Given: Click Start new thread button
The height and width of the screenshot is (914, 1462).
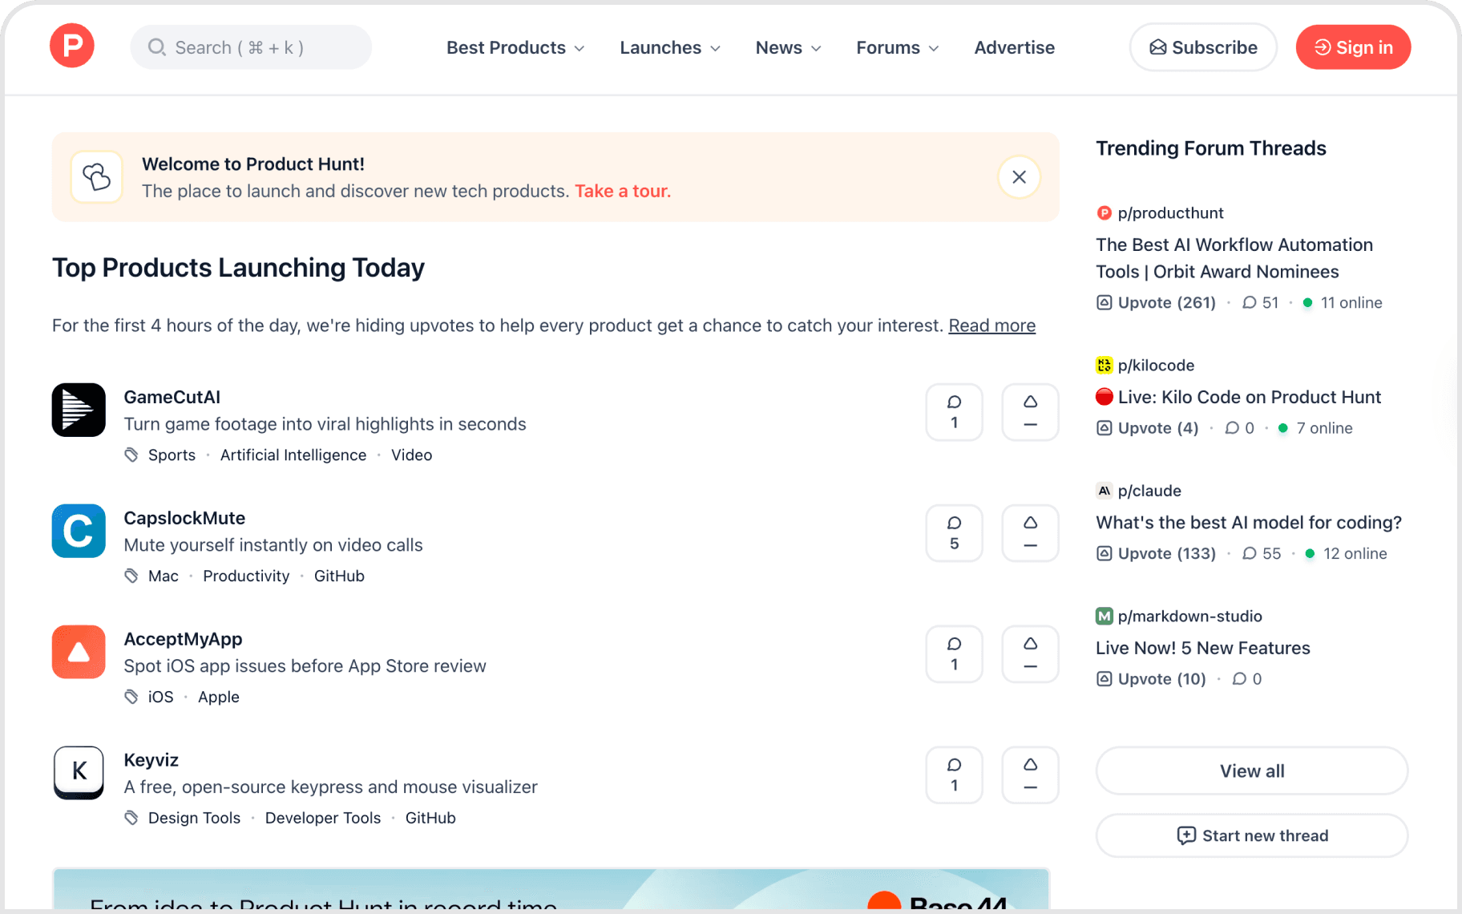Looking at the screenshot, I should click(x=1252, y=836).
